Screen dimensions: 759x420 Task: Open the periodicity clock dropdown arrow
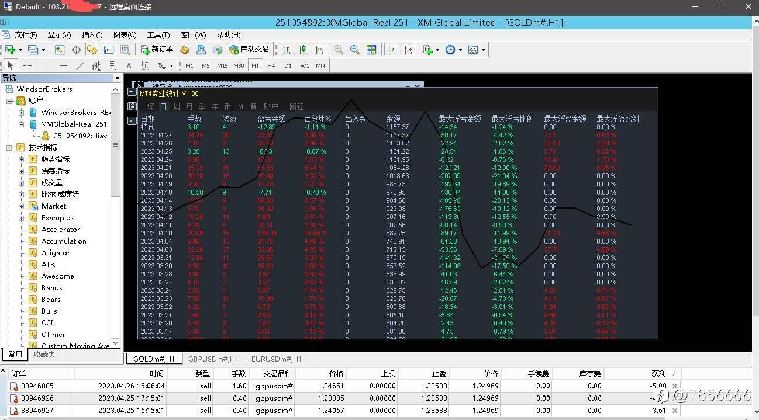point(460,50)
